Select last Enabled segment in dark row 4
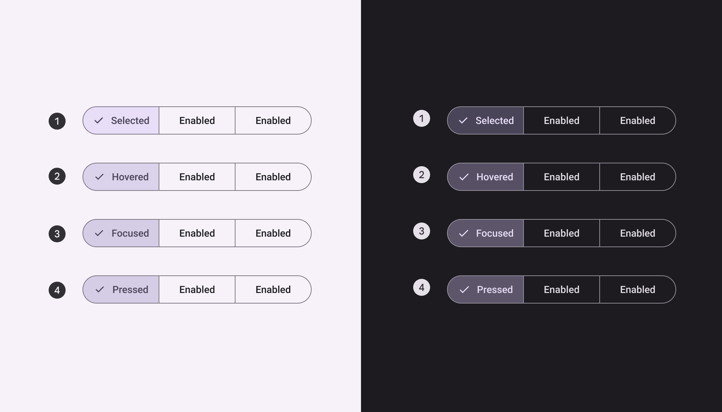This screenshot has width=722, height=412. pos(637,289)
